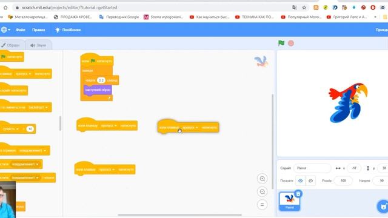Open the message dropdown in the when-I-receive block
The image size is (388, 218).
32,151
